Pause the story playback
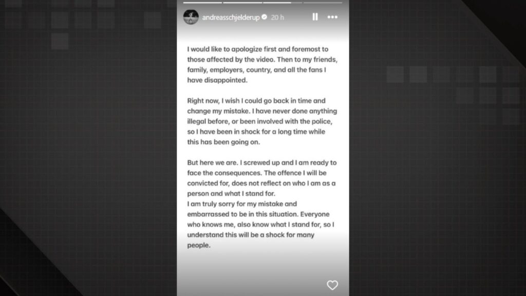 pos(315,17)
